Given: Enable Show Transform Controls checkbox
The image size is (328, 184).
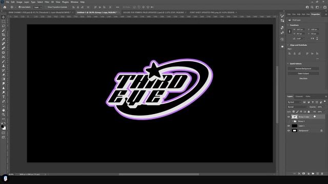Looking at the screenshot, I should click(47, 7).
